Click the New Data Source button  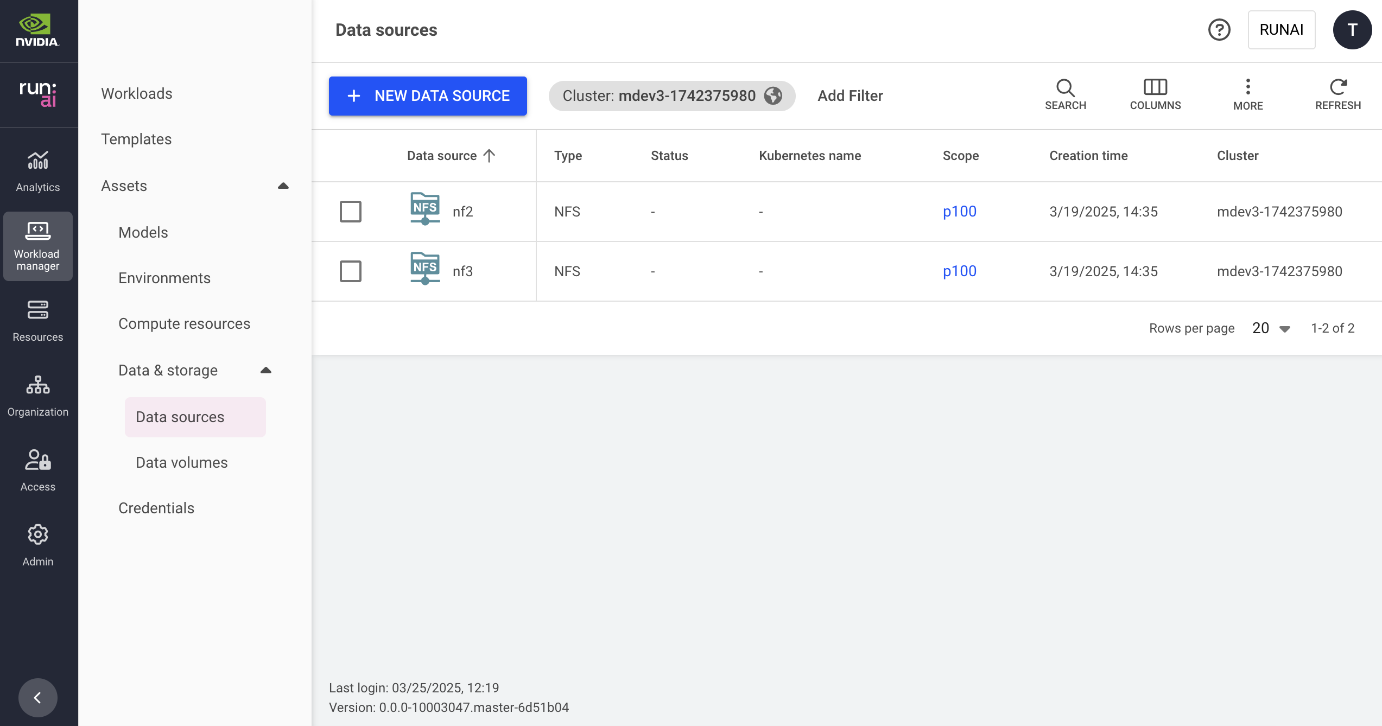point(428,96)
